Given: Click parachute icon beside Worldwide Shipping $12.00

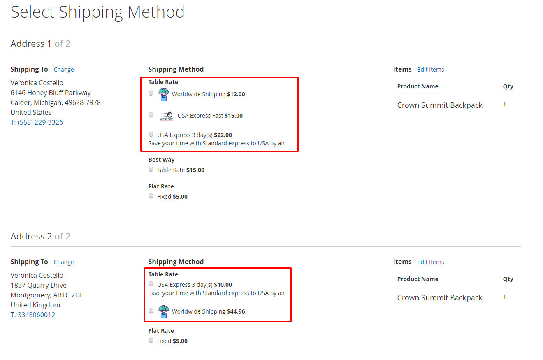Looking at the screenshot, I should pos(164,95).
